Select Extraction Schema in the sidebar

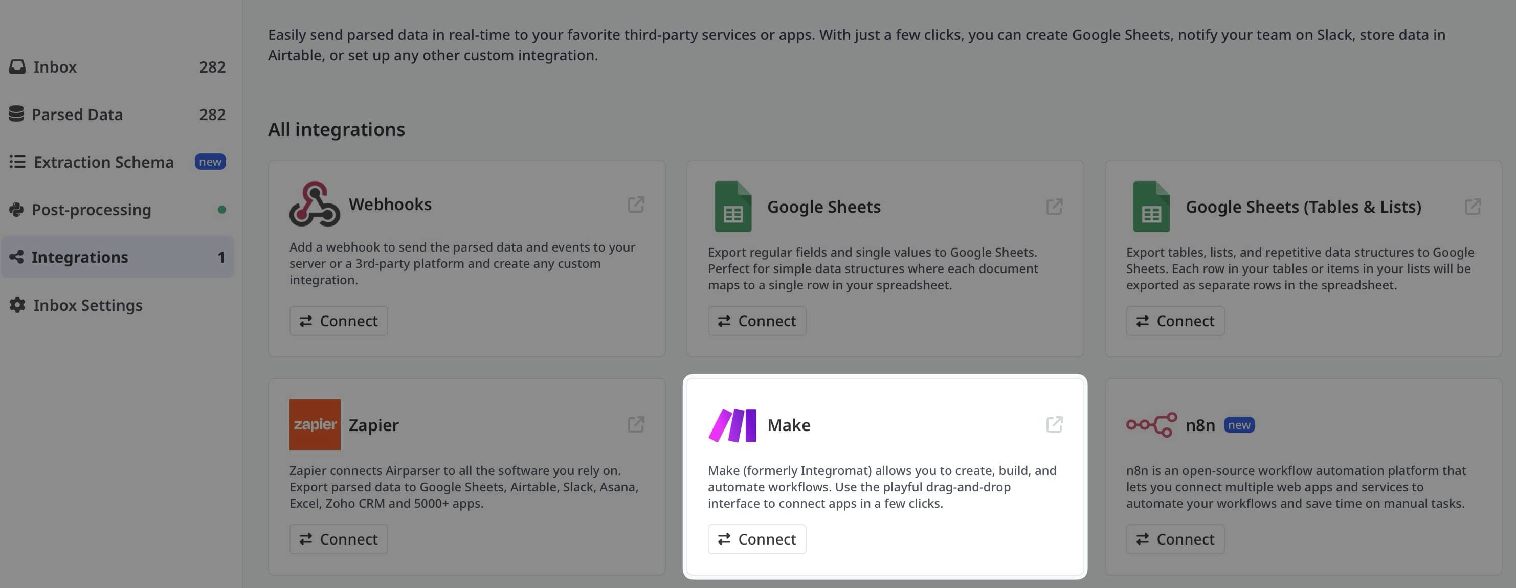click(104, 161)
